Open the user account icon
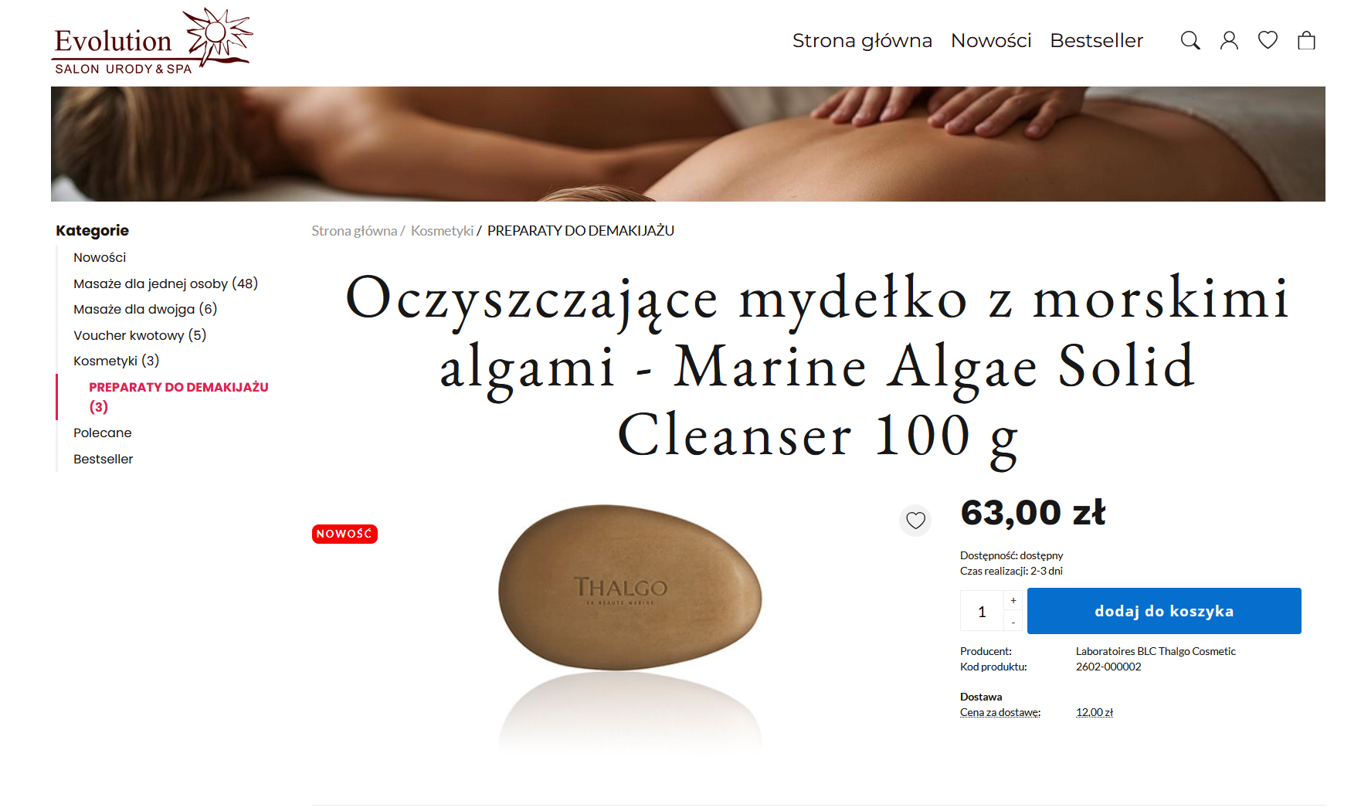The width and height of the screenshot is (1361, 811). (x=1229, y=40)
